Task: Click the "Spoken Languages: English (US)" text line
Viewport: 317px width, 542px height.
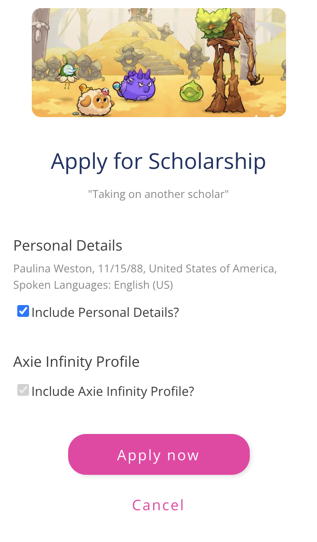Action: (93, 285)
